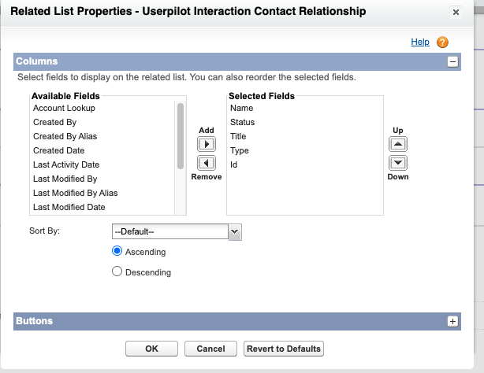Viewport: 484px width, 373px height.
Task: Open the Help link
Action: 420,42
